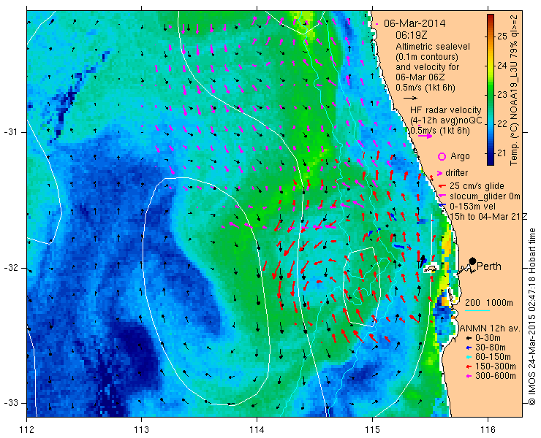Click the 'ANMN 12h av.' legend heading
This screenshot has width=541, height=438.
(491, 328)
